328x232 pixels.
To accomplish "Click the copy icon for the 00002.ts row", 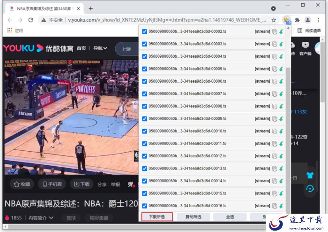I will [275, 31].
